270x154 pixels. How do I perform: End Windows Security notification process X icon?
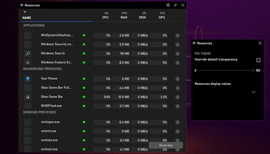pos(178,45)
